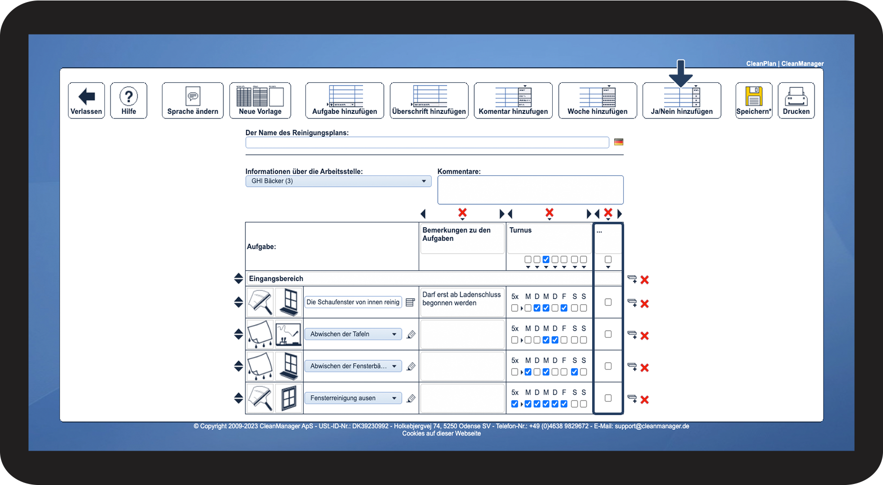The height and width of the screenshot is (485, 883).
Task: Check 5x checkbox in Die Schaufenster row
Action: tap(515, 308)
